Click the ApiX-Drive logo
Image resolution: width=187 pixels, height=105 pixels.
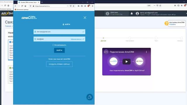pos(7,13)
